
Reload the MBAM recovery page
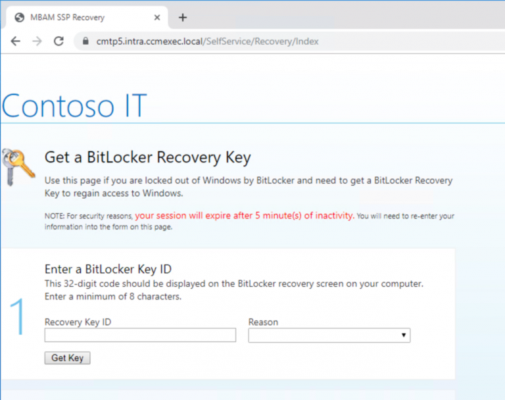pos(59,41)
